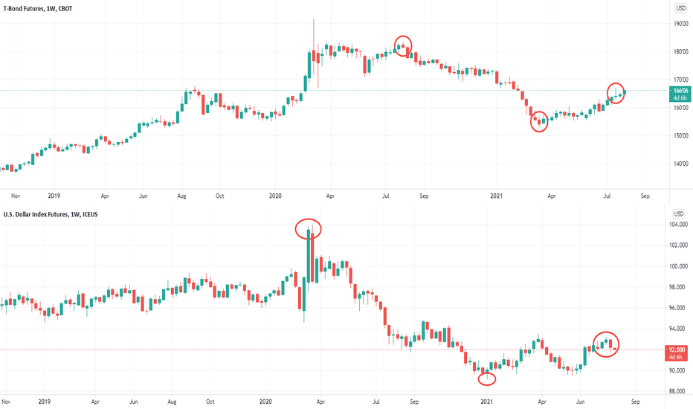Select the red circle at Dollar Index March 2020 peak
Viewport: 693px width, 409px height.
pos(309,229)
